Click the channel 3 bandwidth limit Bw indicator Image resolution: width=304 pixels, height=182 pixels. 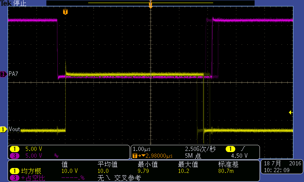pyautogui.click(x=56, y=156)
